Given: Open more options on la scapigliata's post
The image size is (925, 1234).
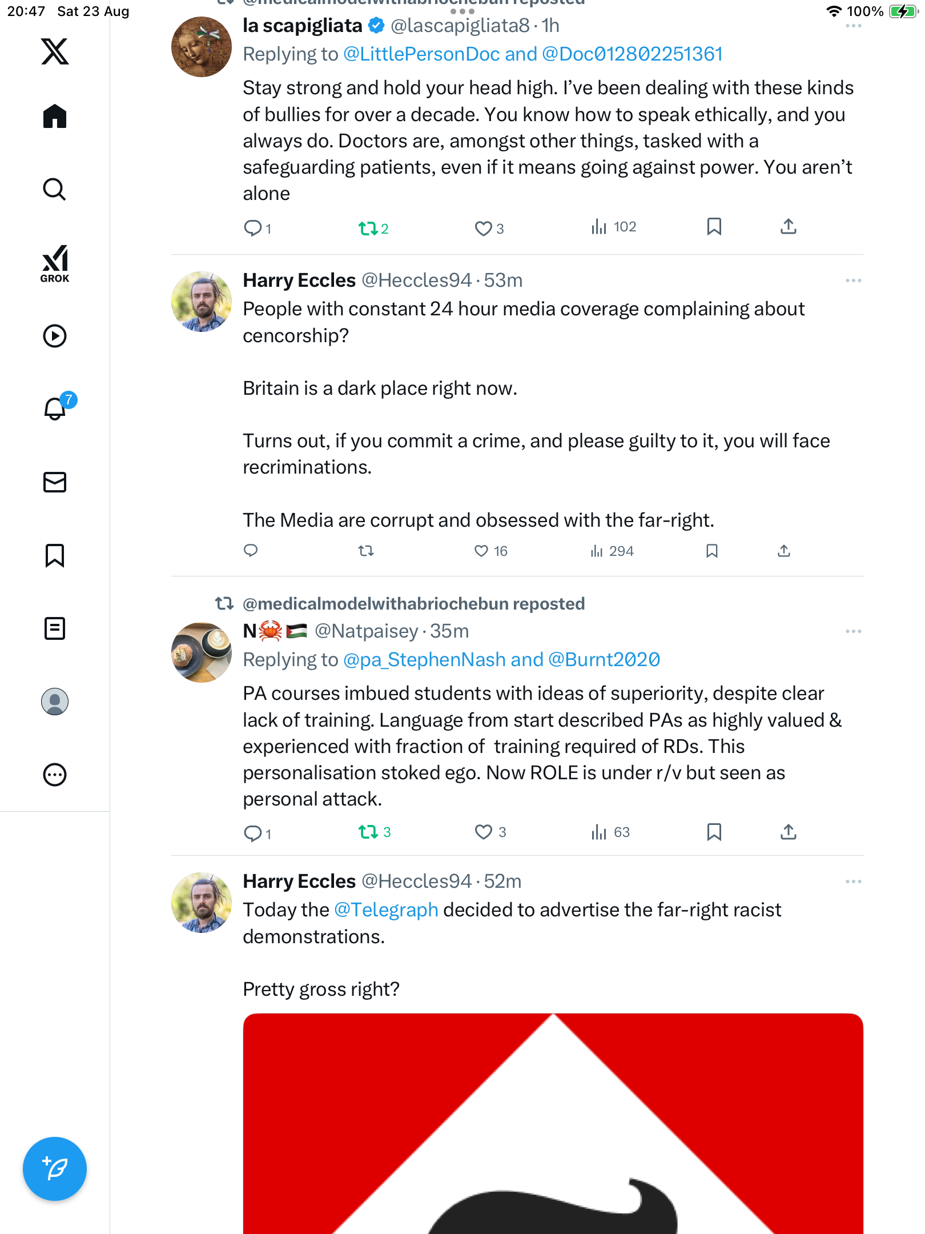Looking at the screenshot, I should [x=853, y=26].
